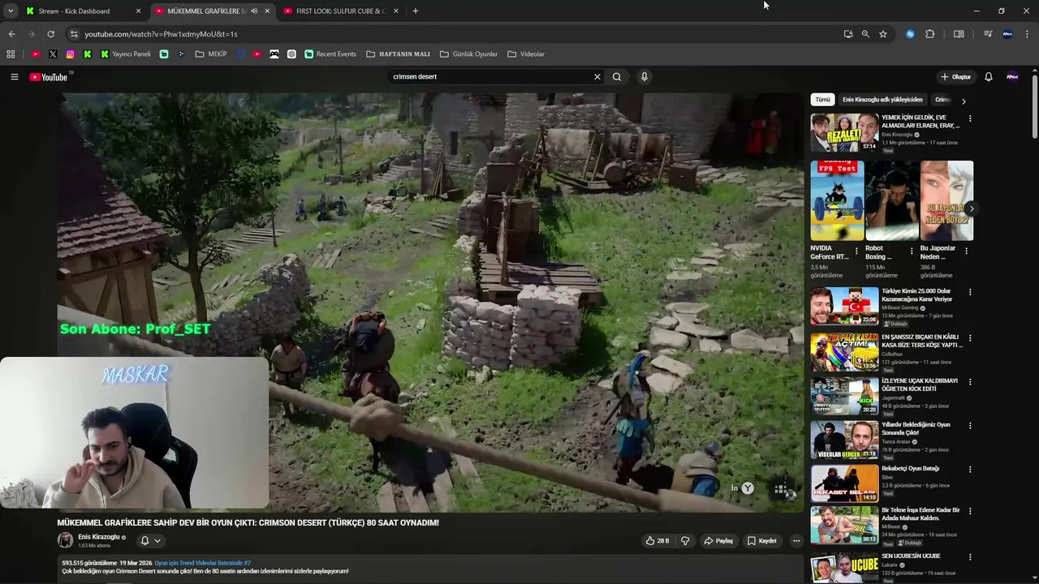The width and height of the screenshot is (1039, 584).
Task: Open the HAFTANIN MALI bookmarks folder
Action: (398, 54)
